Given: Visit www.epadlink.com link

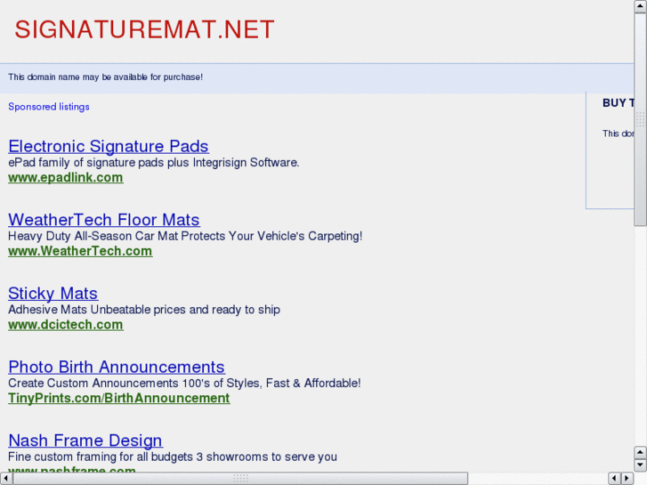Looking at the screenshot, I should coord(66,177).
